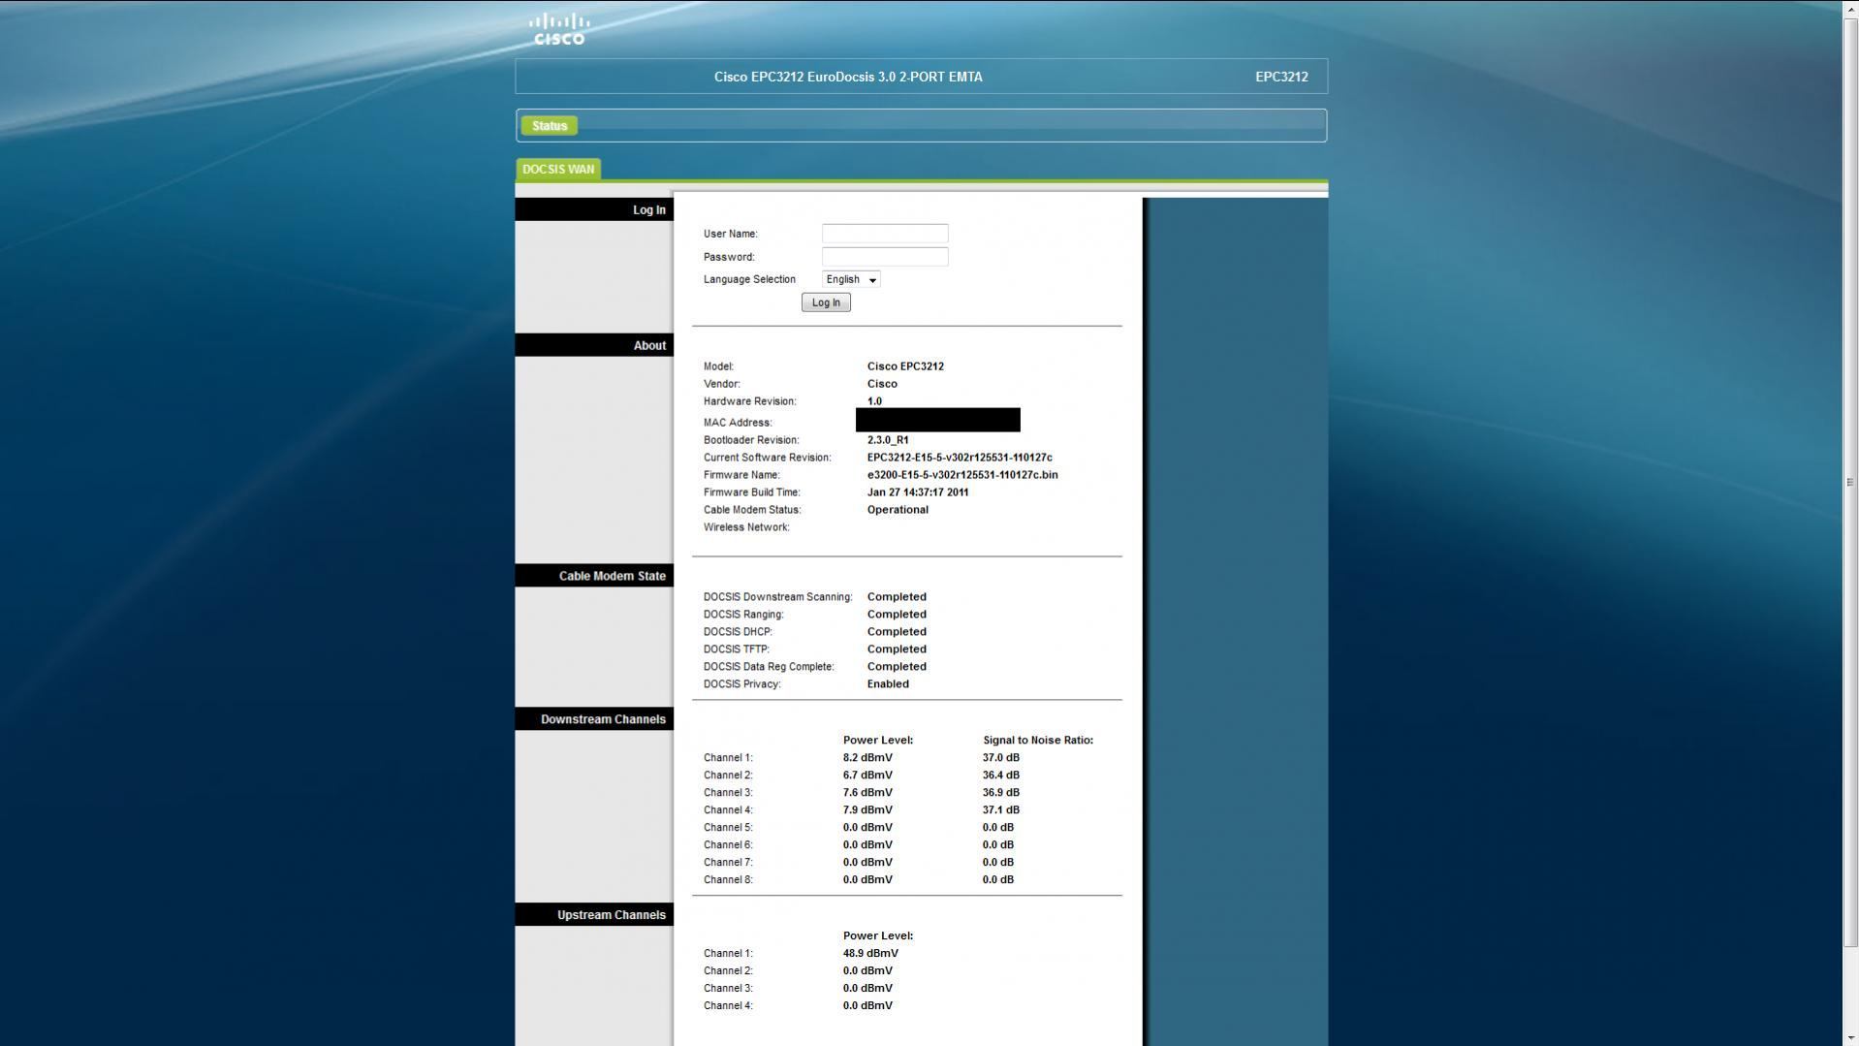Viewport: 1859px width, 1046px height.
Task: Select the Model value 'Cisco EPC3212'
Action: 905,366
